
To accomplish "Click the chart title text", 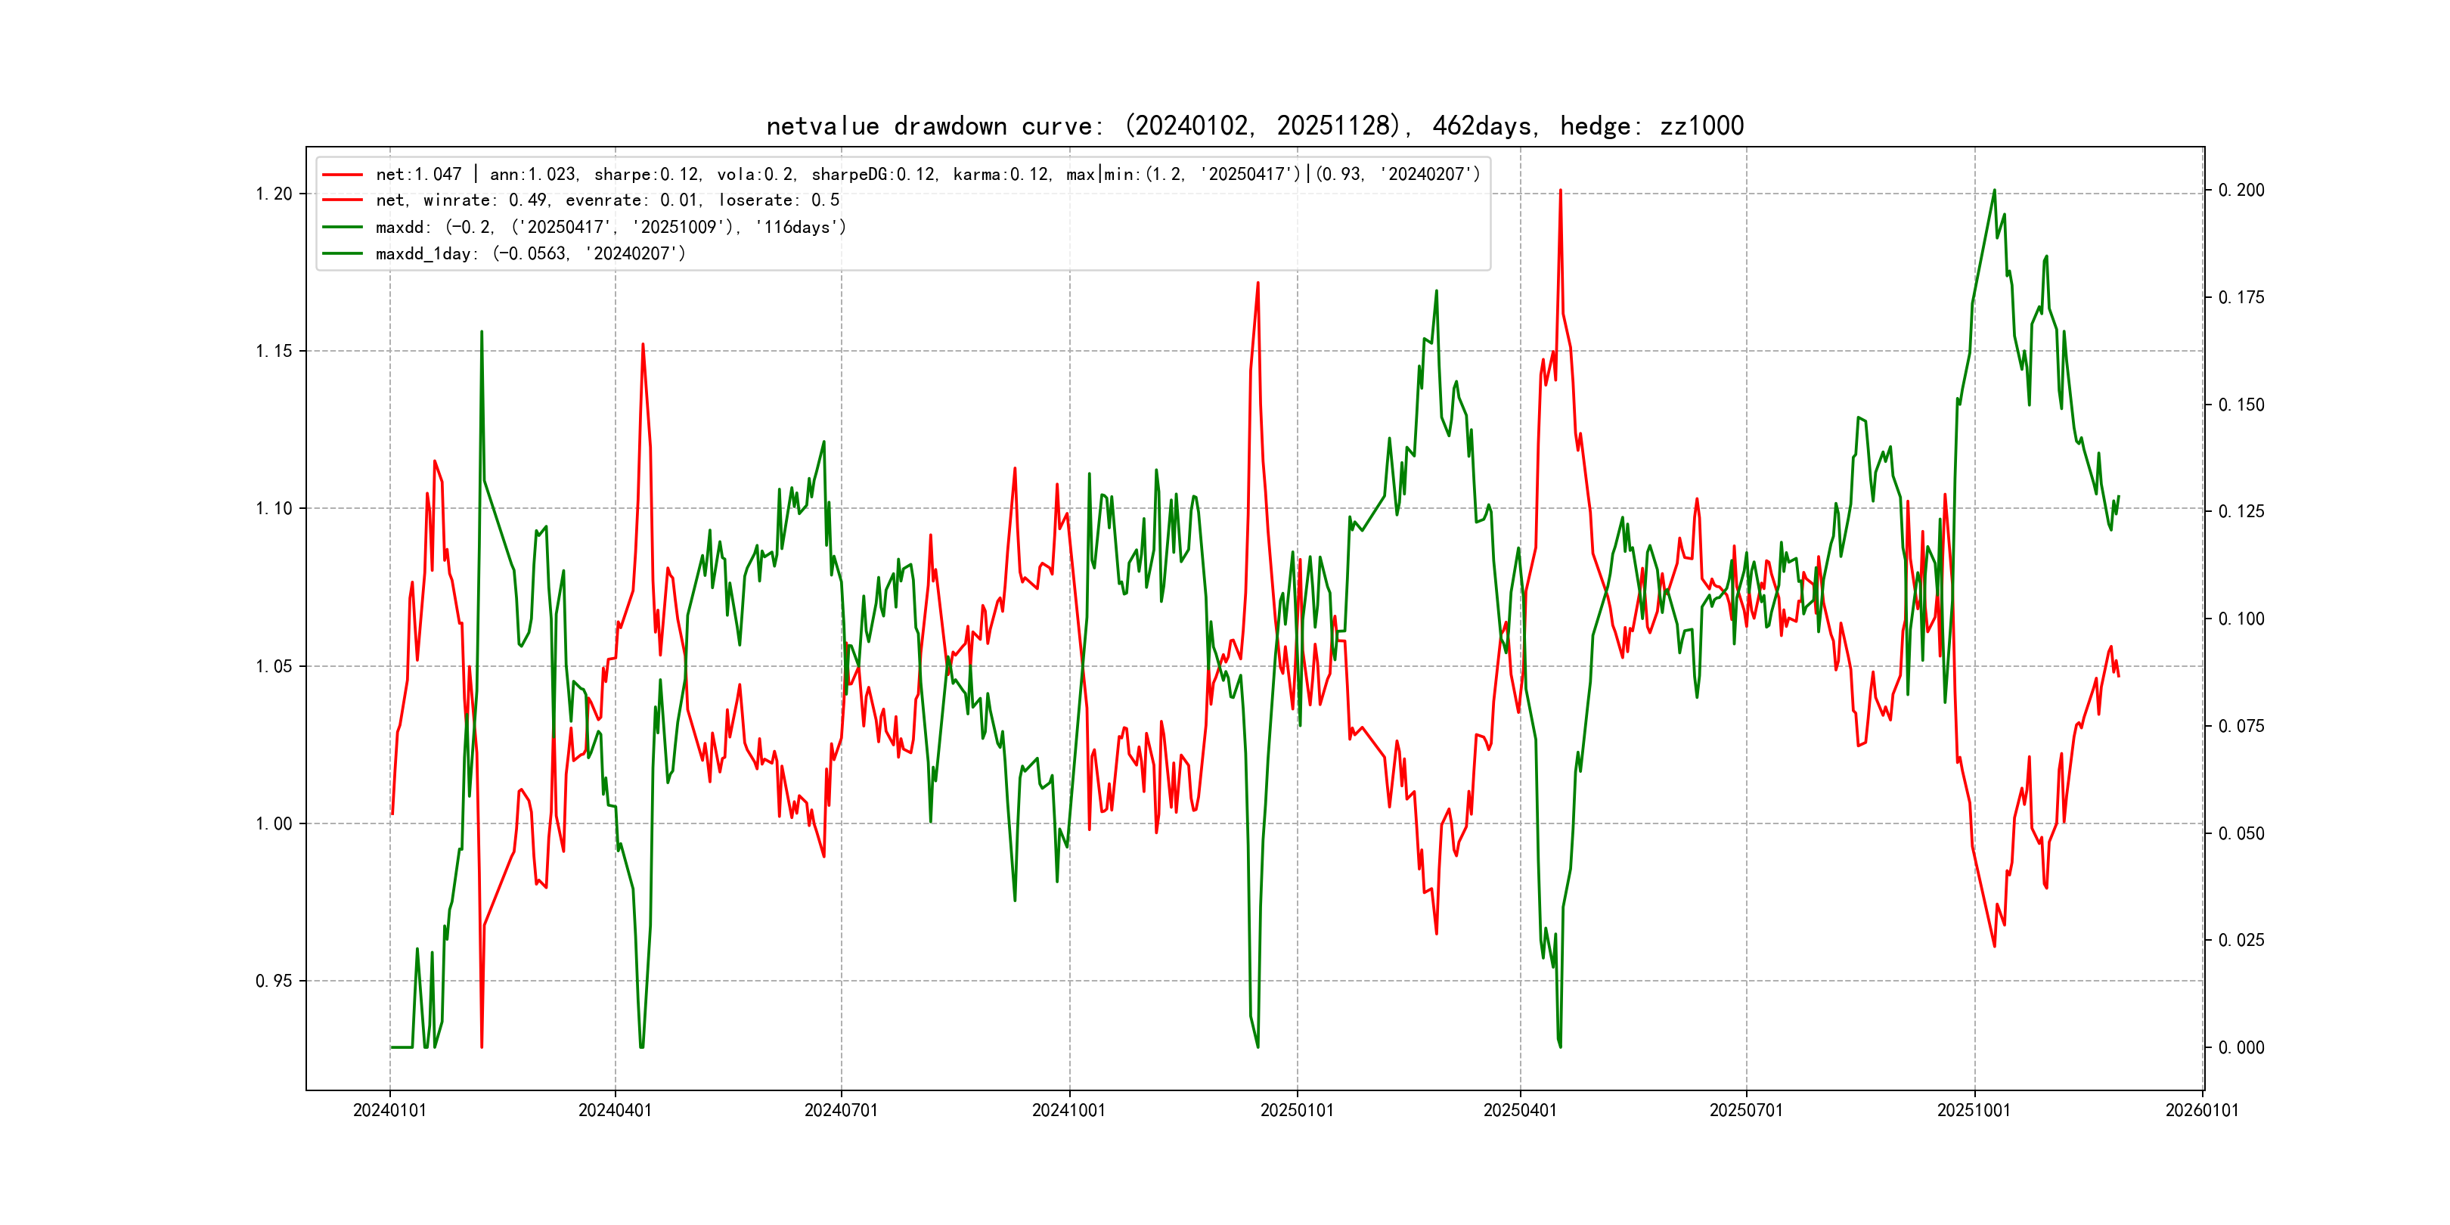I will (1254, 126).
